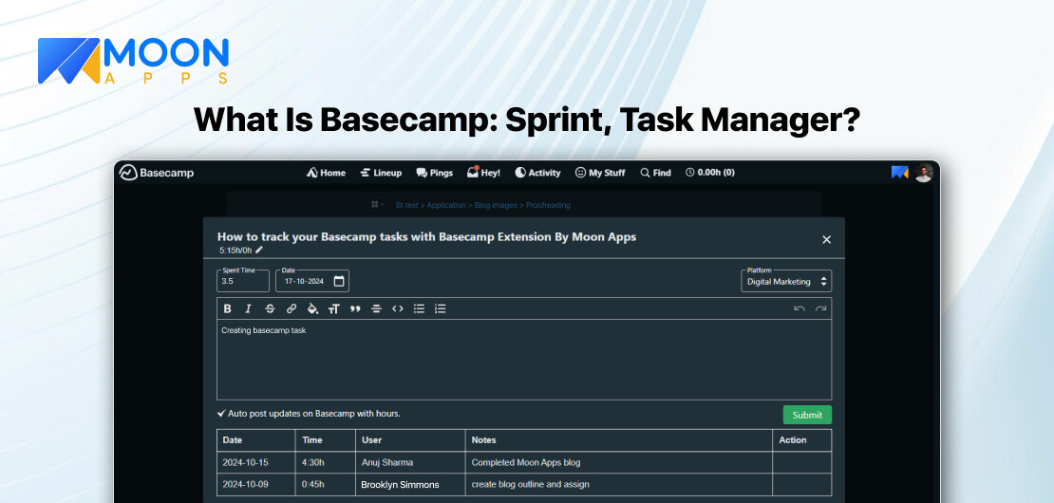Click the Find search item

coord(655,173)
